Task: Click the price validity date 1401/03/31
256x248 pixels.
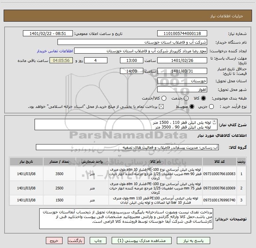Action: tap(182, 71)
